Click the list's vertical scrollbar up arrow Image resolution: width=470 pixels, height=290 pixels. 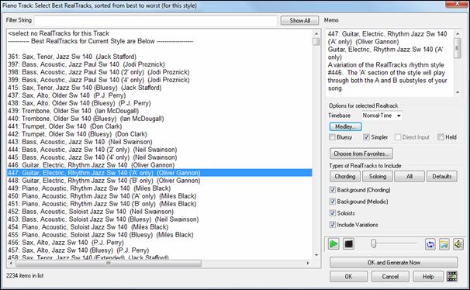coord(316,33)
